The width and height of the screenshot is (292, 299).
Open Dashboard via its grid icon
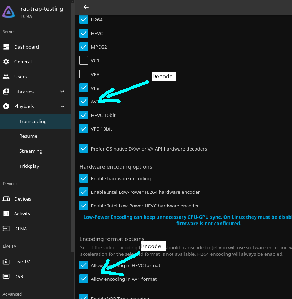click(6, 47)
